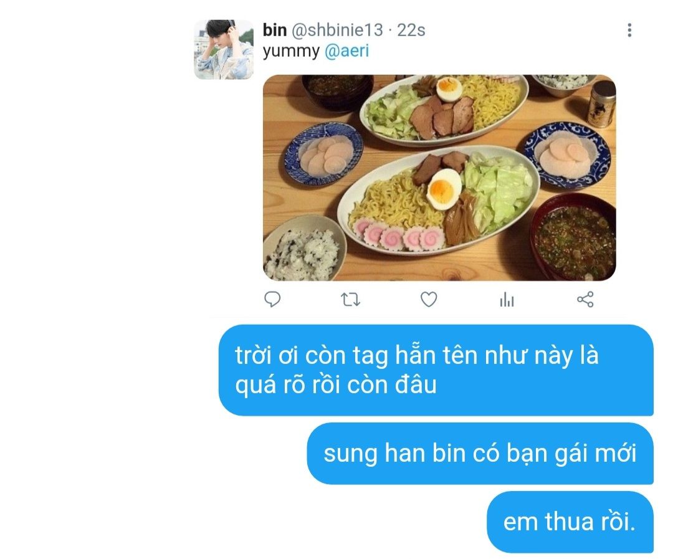This screenshot has width=673, height=559.
Task: Click the 22s timestamp of the tweet
Action: pos(411,30)
